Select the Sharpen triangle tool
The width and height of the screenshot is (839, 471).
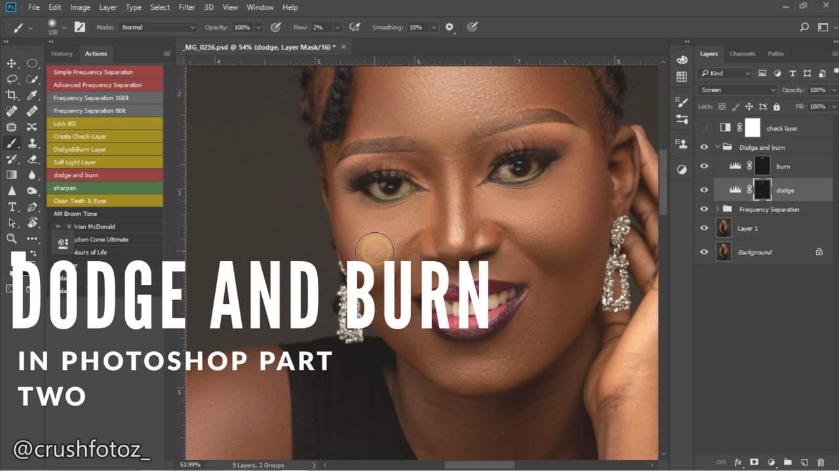(12, 191)
